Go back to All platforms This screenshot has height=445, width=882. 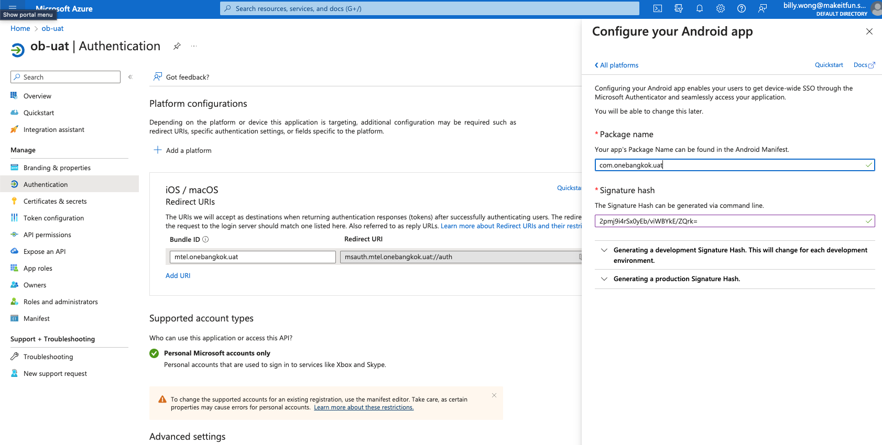click(x=616, y=65)
